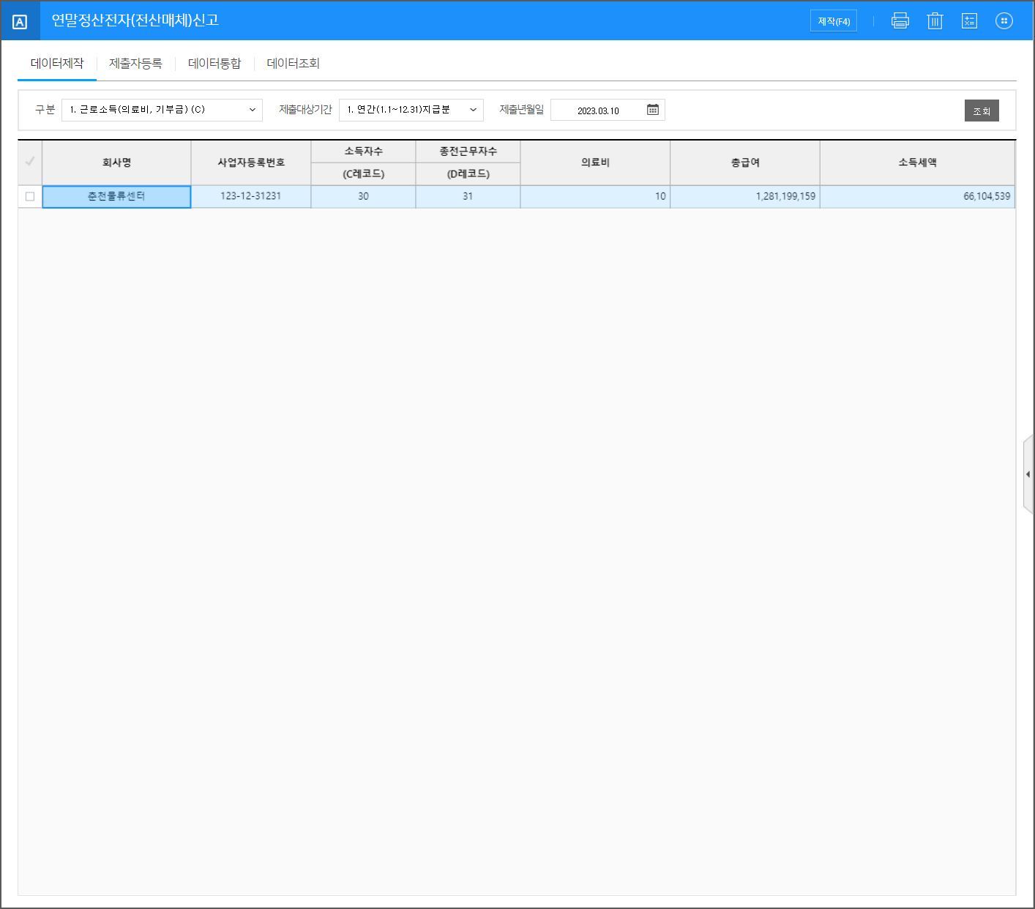Click the trash delete icon
The height and width of the screenshot is (909, 1035).
(x=935, y=21)
